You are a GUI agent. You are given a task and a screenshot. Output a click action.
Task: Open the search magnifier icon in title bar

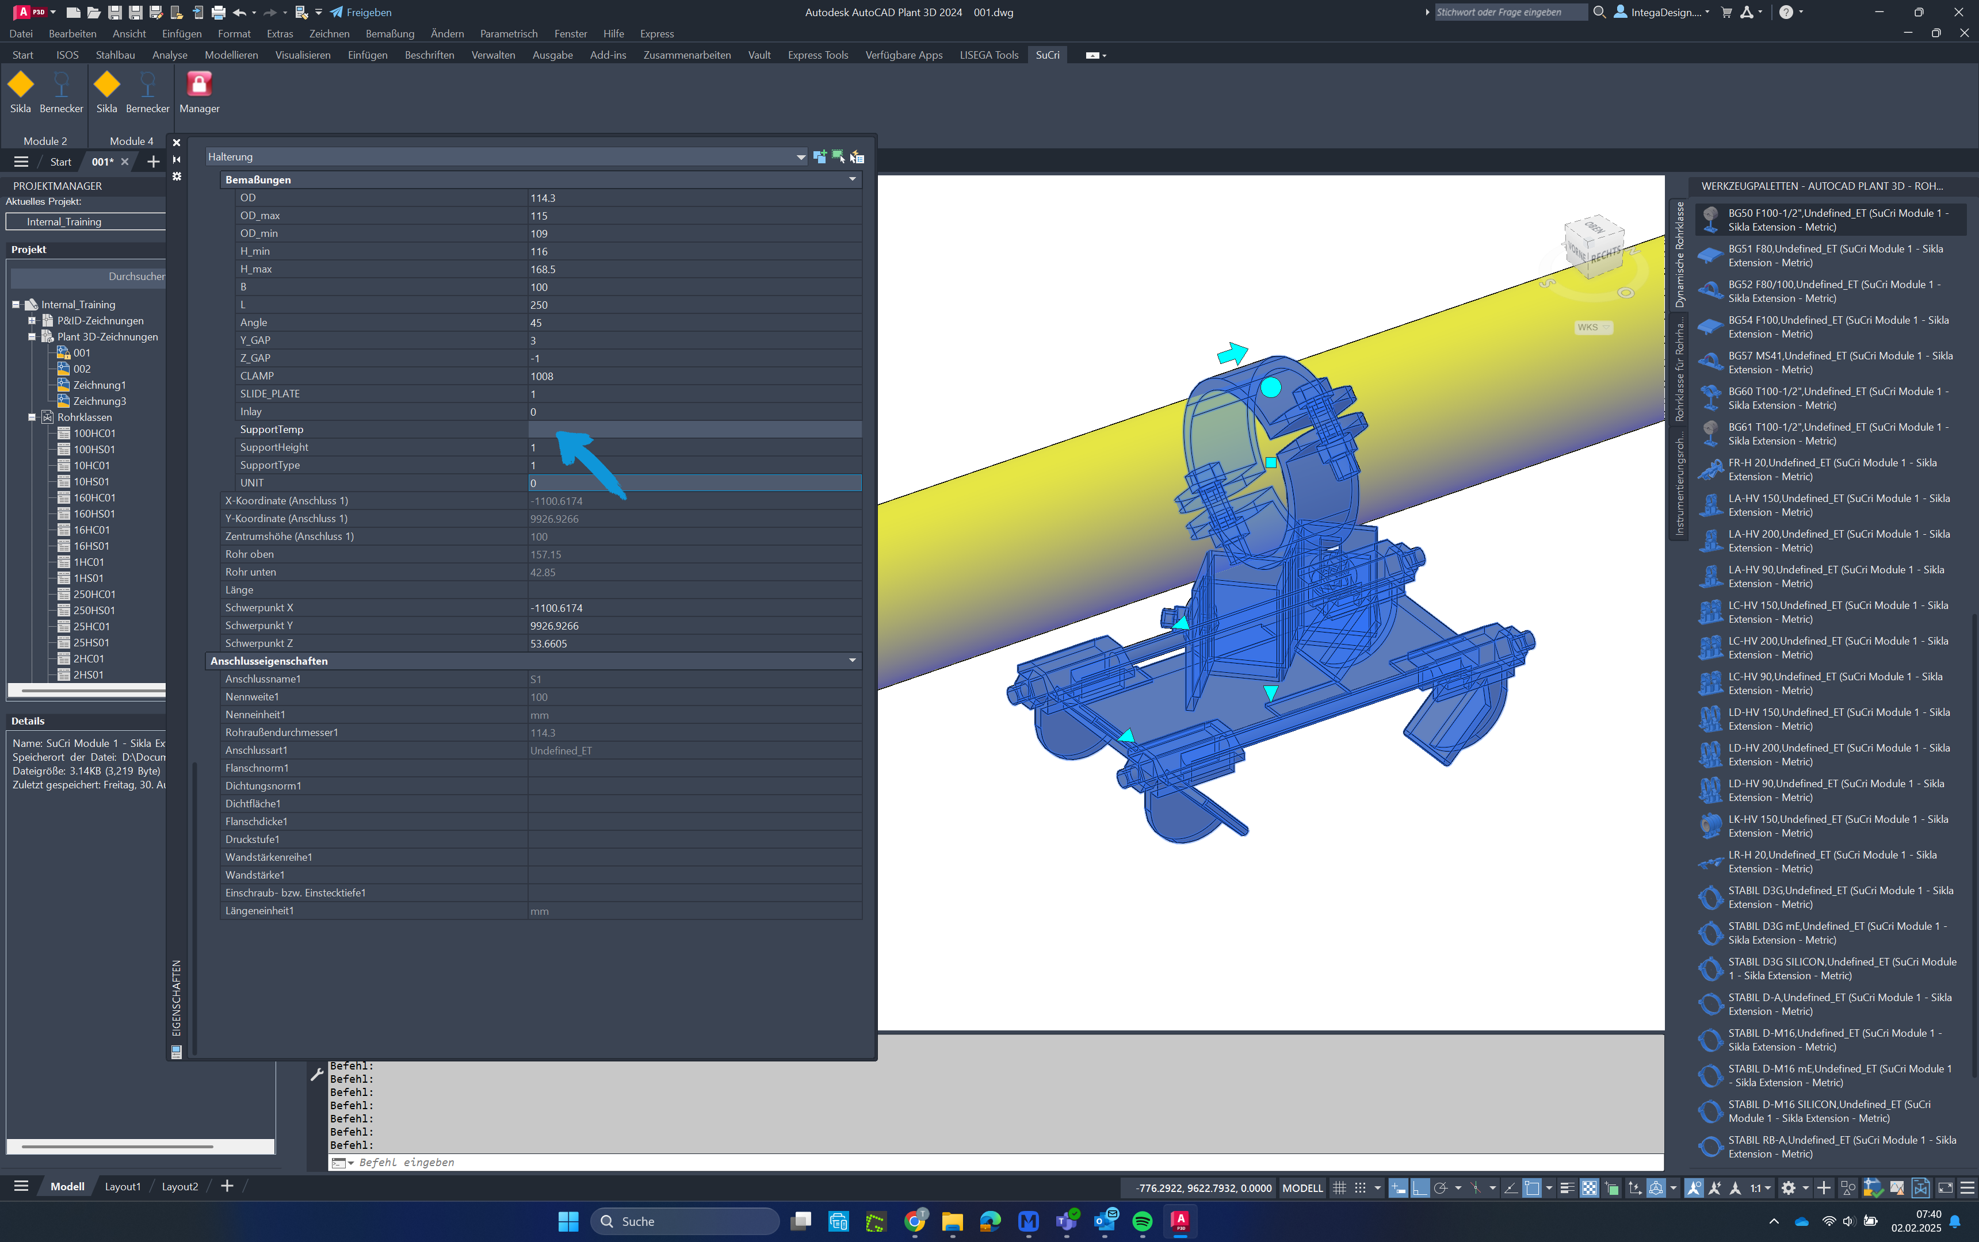pyautogui.click(x=1599, y=12)
